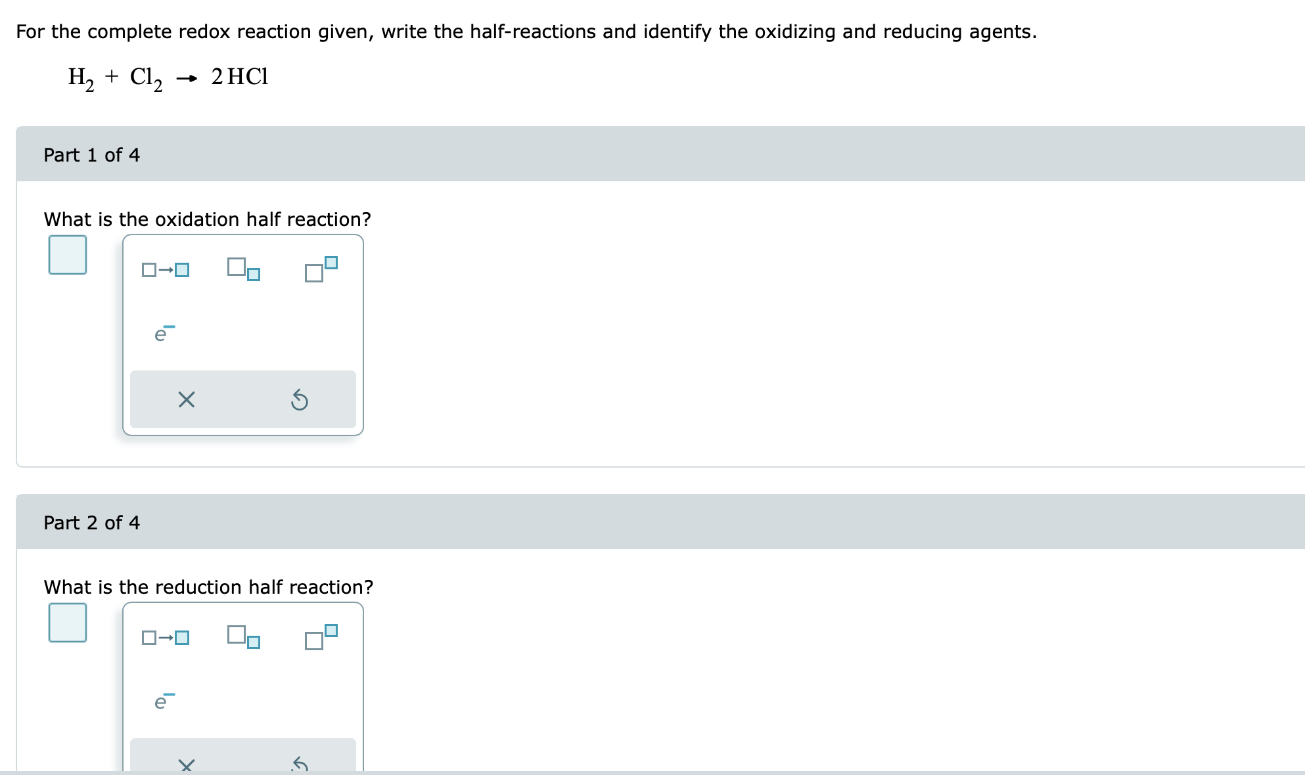1305x775 pixels.
Task: Undo the last entry in Part 2 palette
Action: pos(300,766)
